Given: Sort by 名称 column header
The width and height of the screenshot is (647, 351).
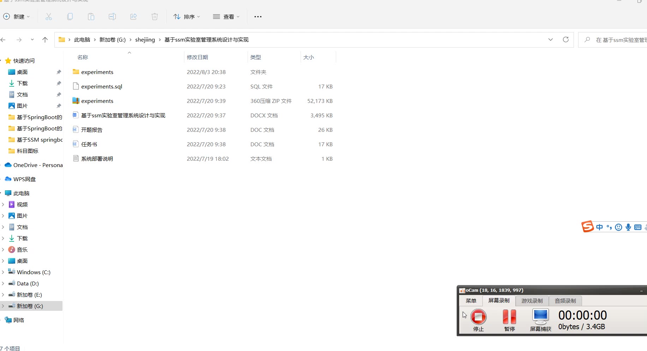Looking at the screenshot, I should (x=83, y=57).
